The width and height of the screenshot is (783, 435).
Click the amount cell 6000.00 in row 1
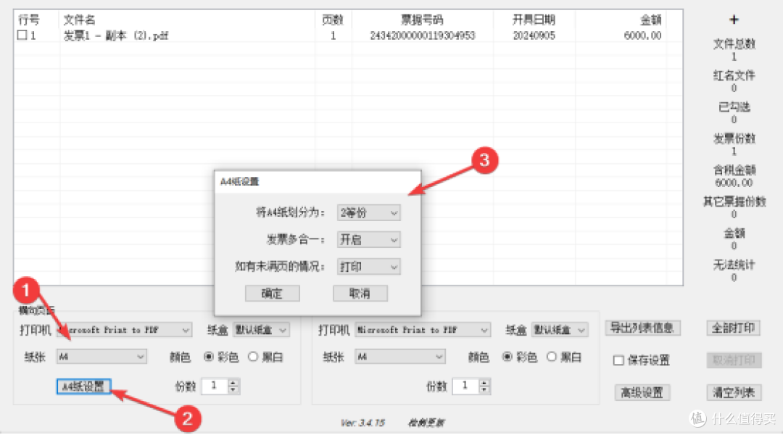[x=642, y=36]
